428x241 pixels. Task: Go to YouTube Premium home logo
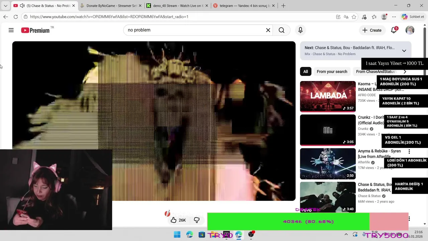[35, 30]
